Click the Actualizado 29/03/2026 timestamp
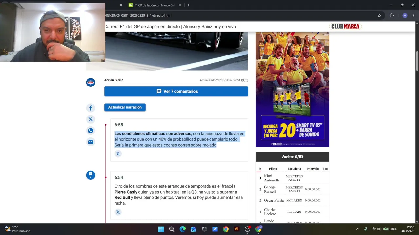Image resolution: width=419 pixels, height=235 pixels. click(224, 80)
